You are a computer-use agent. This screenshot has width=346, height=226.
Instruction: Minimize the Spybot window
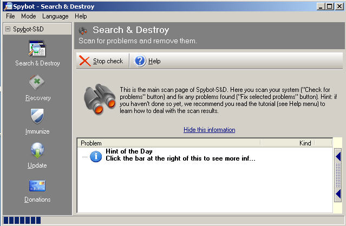[321, 6]
